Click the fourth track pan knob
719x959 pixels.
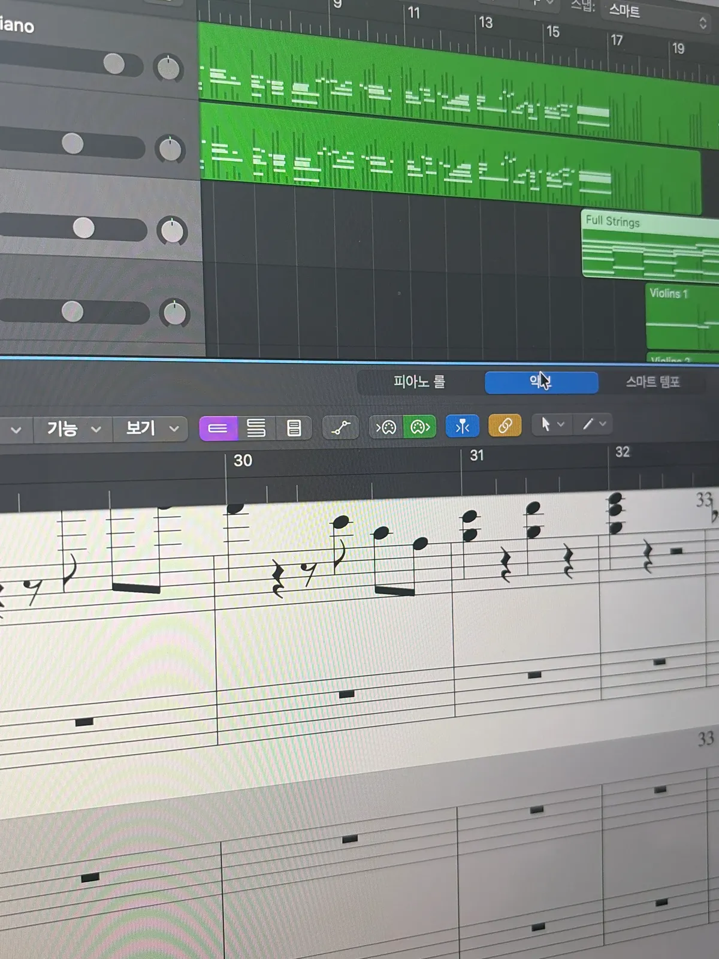(x=175, y=313)
